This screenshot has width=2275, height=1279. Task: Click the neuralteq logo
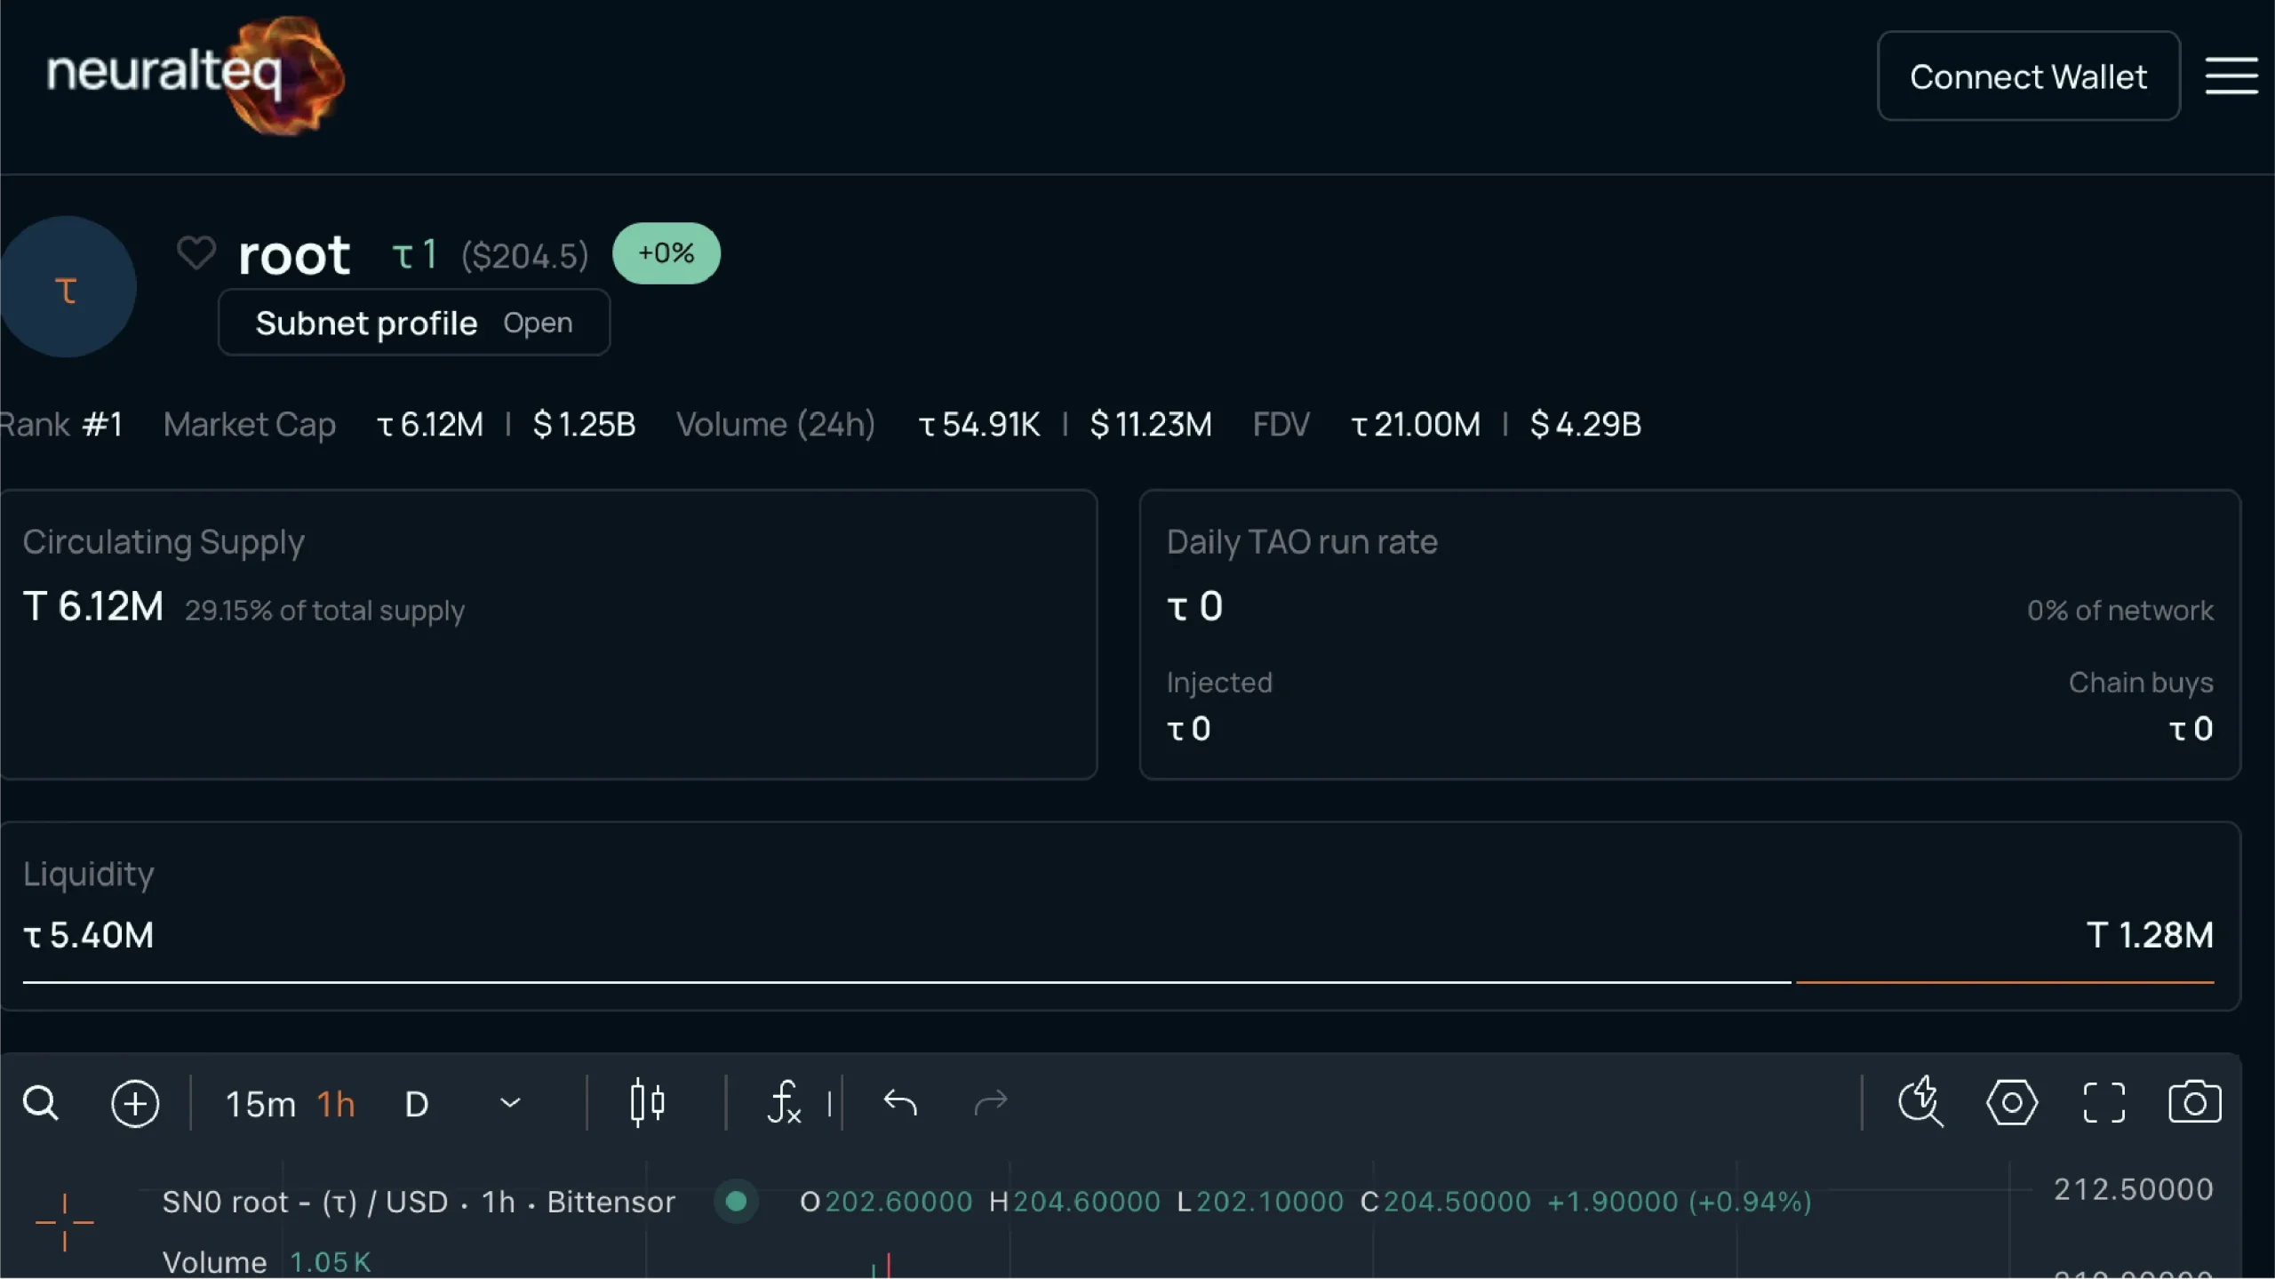(x=196, y=76)
